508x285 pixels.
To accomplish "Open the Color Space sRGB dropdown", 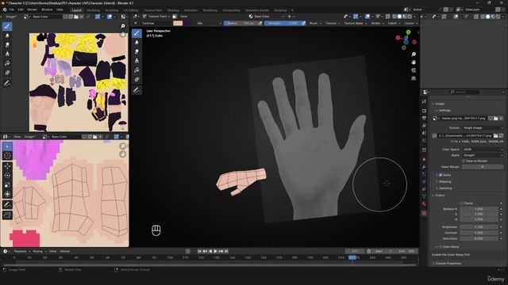I will pos(483,150).
